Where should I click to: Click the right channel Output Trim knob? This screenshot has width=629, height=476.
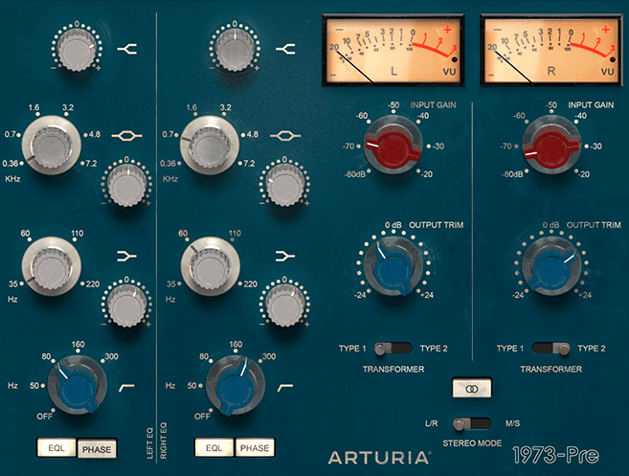(x=551, y=266)
